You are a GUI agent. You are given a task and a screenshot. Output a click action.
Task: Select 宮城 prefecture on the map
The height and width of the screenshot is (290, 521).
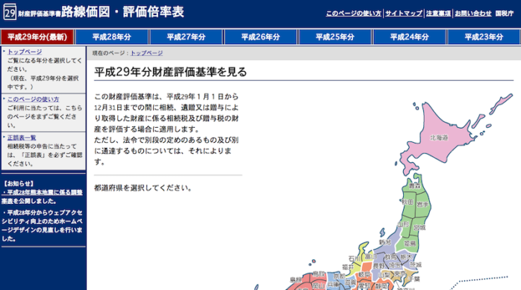[419, 227]
